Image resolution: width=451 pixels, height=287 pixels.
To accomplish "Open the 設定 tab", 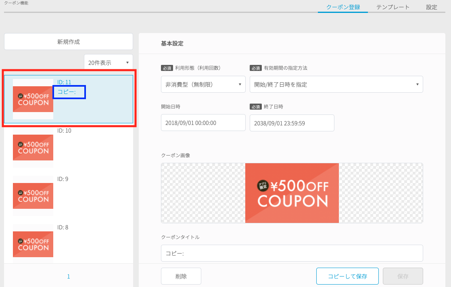I will [431, 7].
